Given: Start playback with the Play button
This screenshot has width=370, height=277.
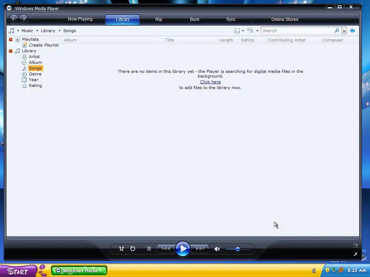Looking at the screenshot, I should pos(182,249).
